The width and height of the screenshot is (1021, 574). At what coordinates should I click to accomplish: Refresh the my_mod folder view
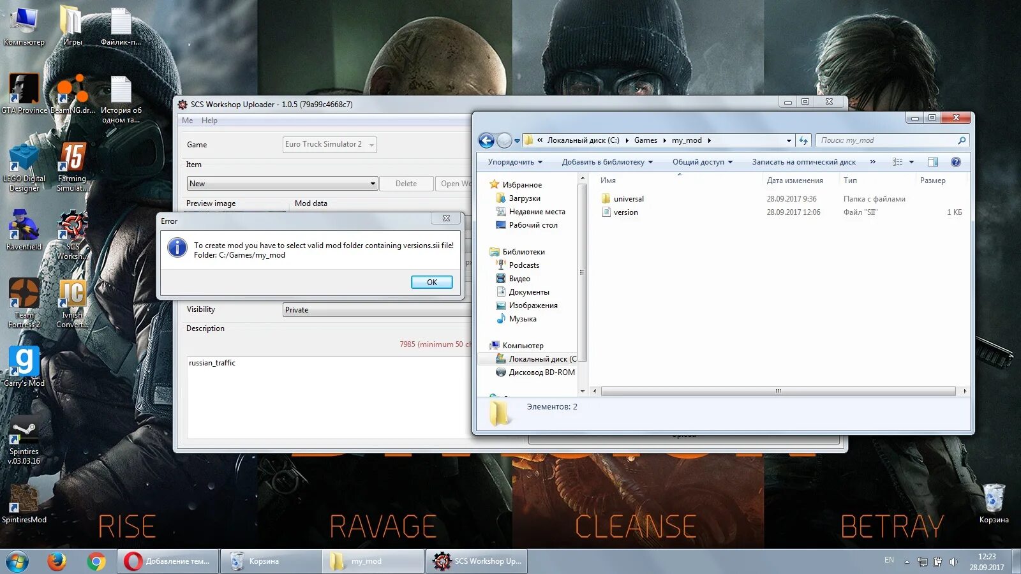[x=803, y=140]
